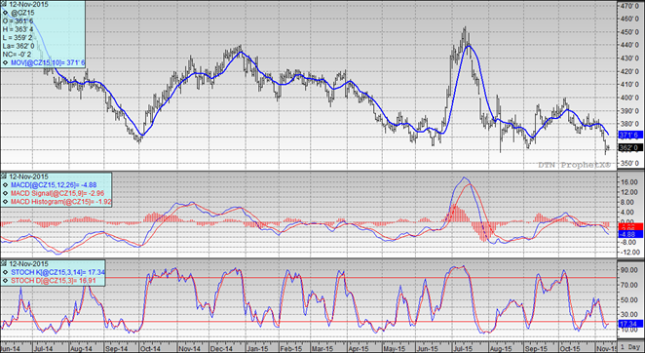This screenshot has height=353, width=645.
Task: Select the STOCH K[@CZ15,3,14]= 17.34 label
Action: (x=58, y=272)
